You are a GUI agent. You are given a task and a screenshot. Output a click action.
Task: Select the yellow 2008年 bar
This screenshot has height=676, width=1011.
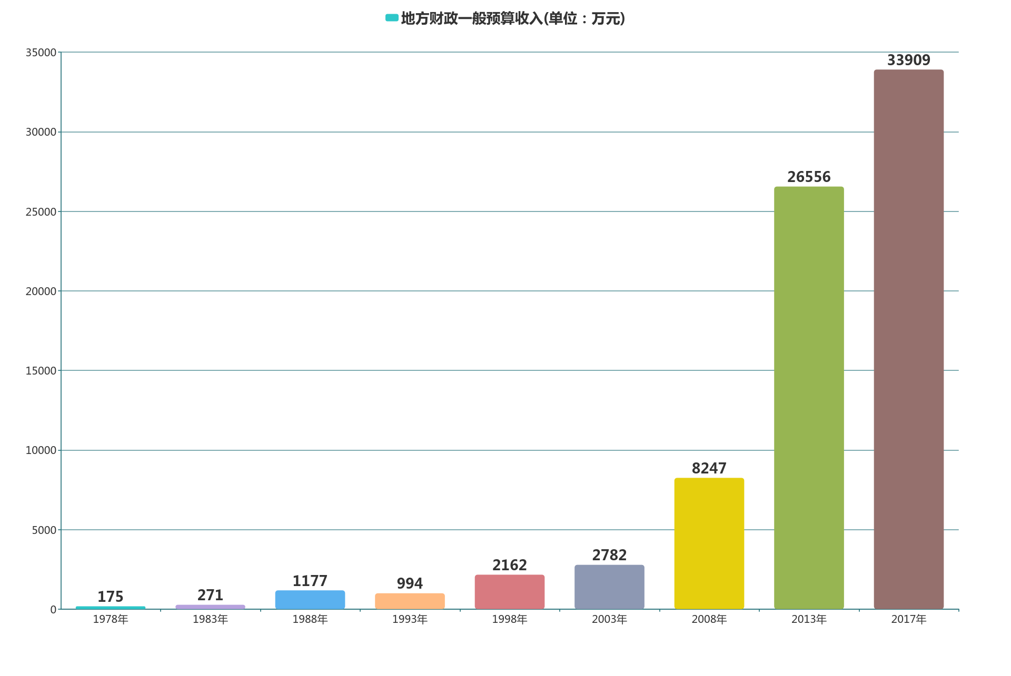click(x=709, y=543)
